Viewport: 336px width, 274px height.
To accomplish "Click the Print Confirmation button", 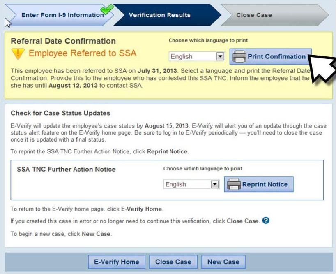I will pos(270,57).
